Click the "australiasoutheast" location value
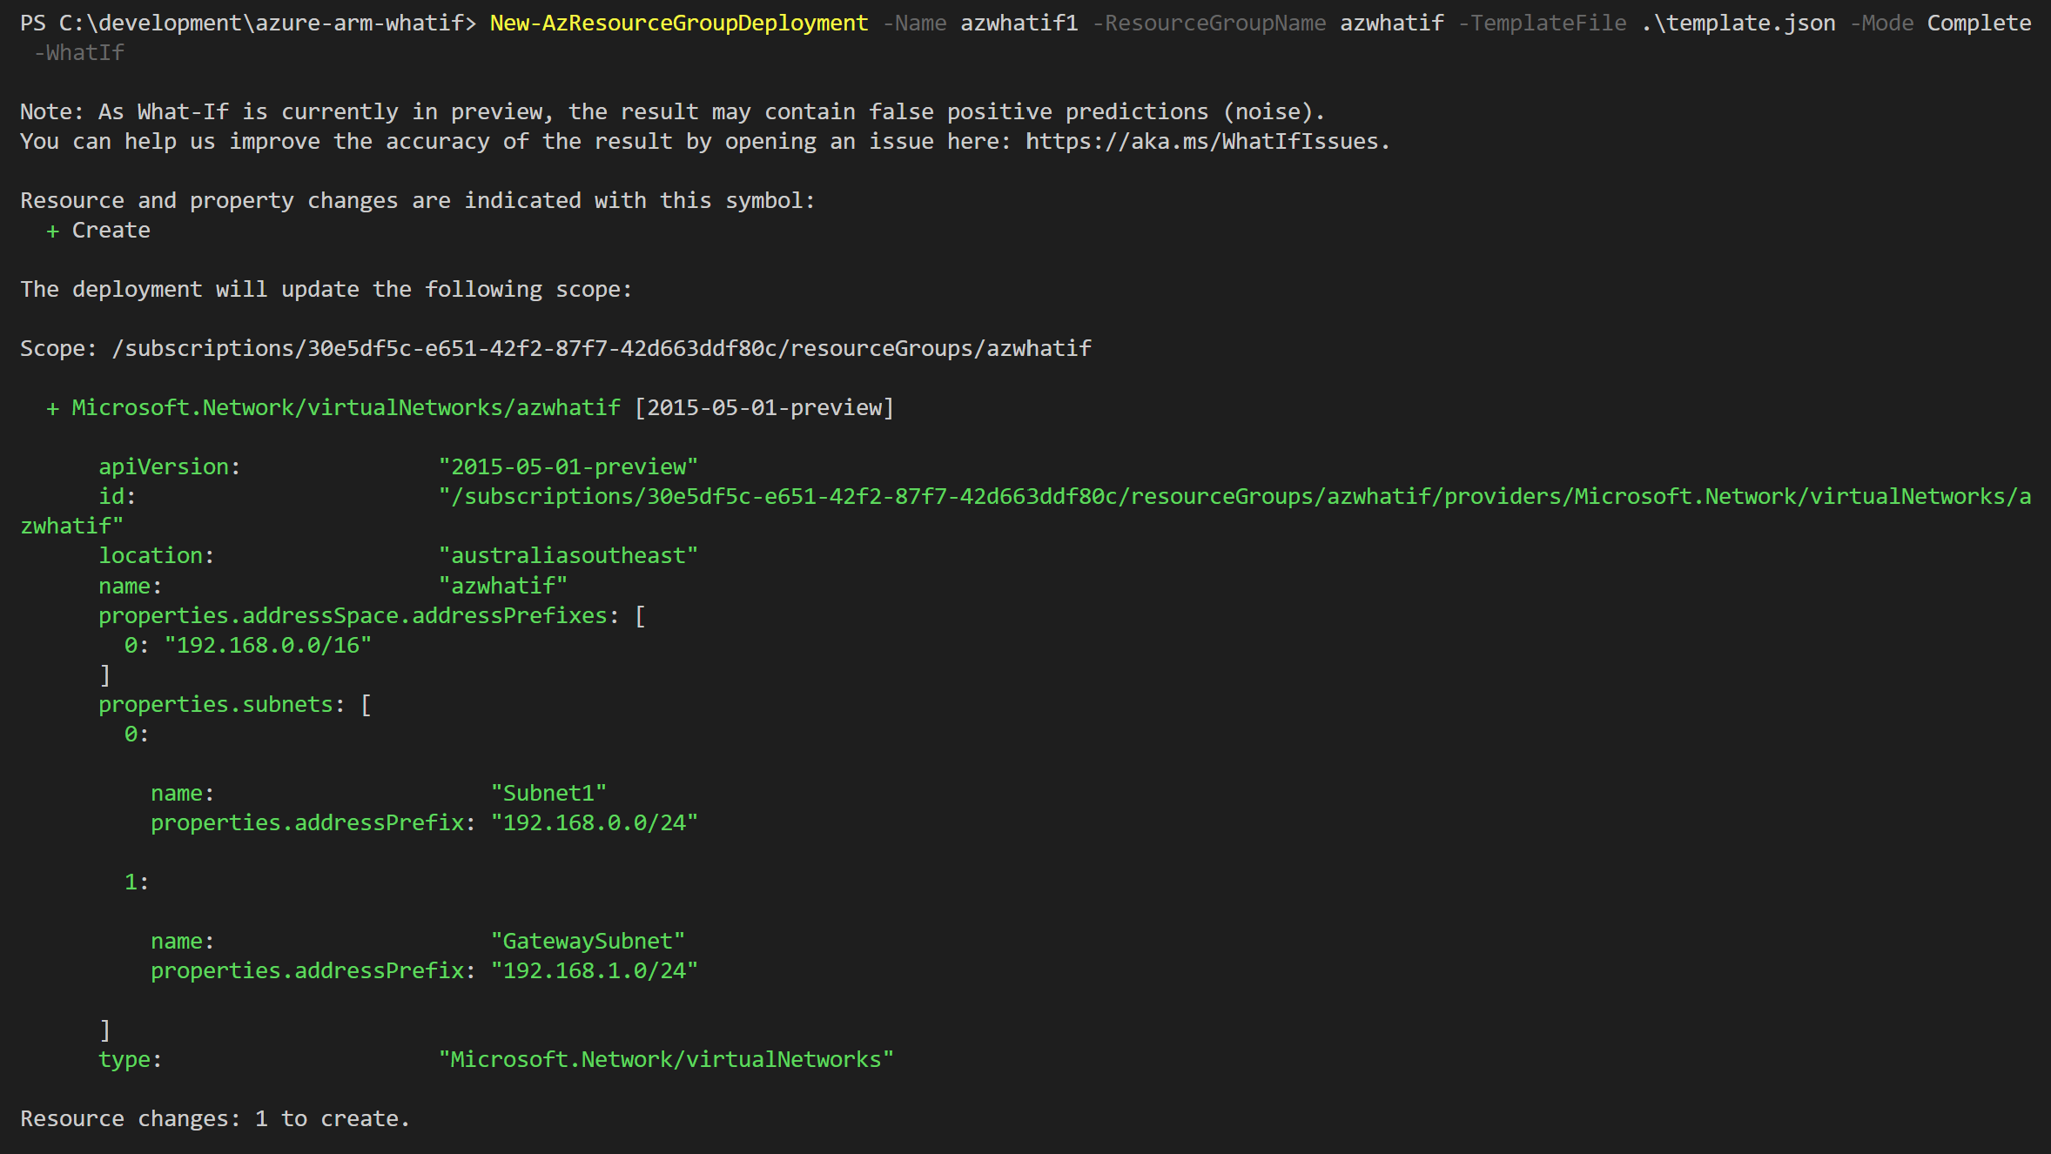The height and width of the screenshot is (1154, 2051). coord(568,555)
